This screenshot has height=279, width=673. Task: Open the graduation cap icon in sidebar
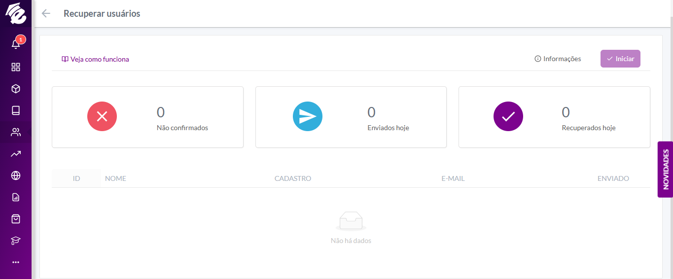[x=16, y=241]
